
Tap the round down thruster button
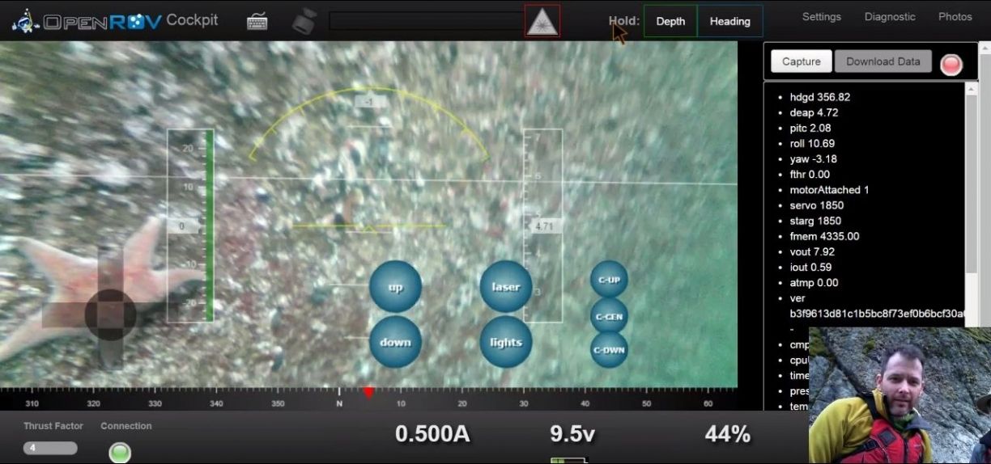pyautogui.click(x=395, y=342)
